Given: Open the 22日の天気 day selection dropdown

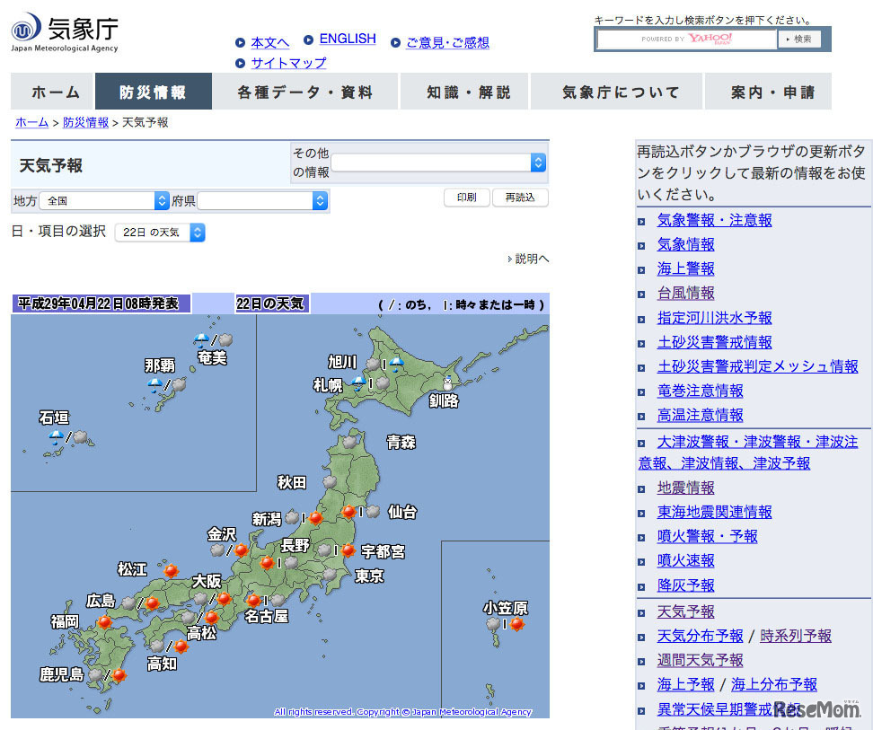Looking at the screenshot, I should (x=159, y=232).
